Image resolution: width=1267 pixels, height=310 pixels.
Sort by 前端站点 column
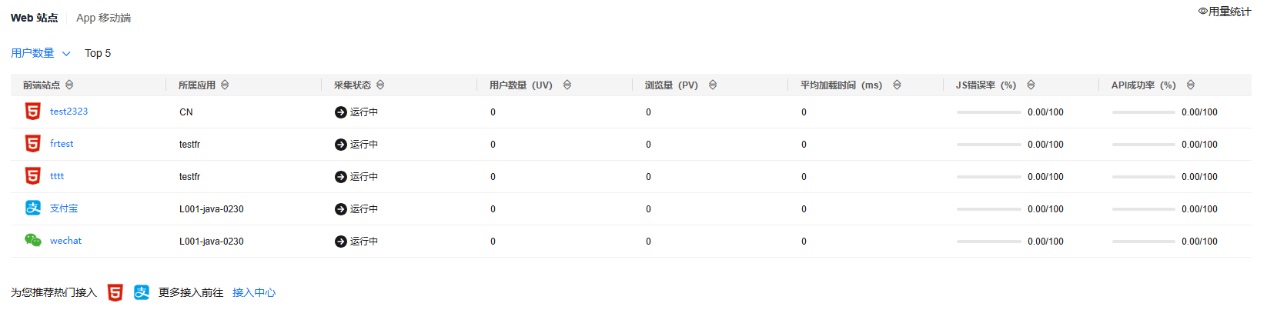pyautogui.click(x=69, y=85)
